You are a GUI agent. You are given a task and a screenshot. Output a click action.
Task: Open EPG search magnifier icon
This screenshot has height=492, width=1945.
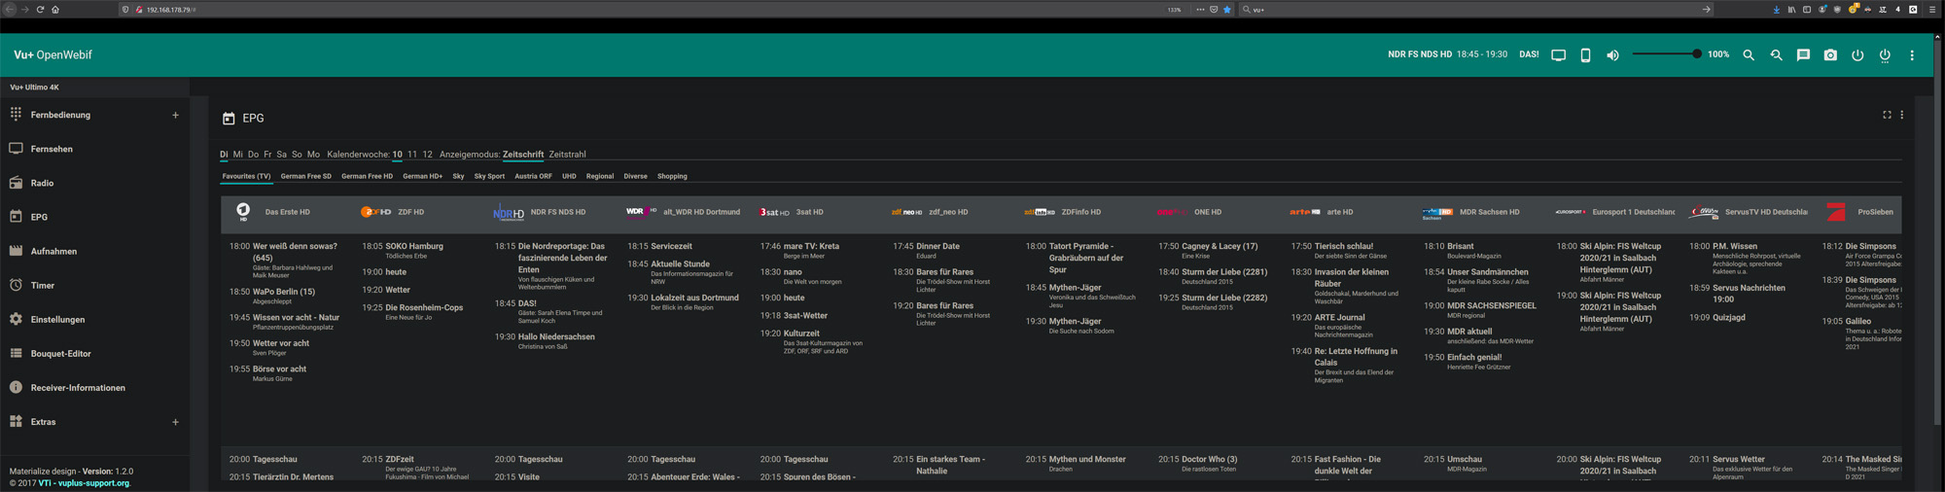tap(1749, 55)
